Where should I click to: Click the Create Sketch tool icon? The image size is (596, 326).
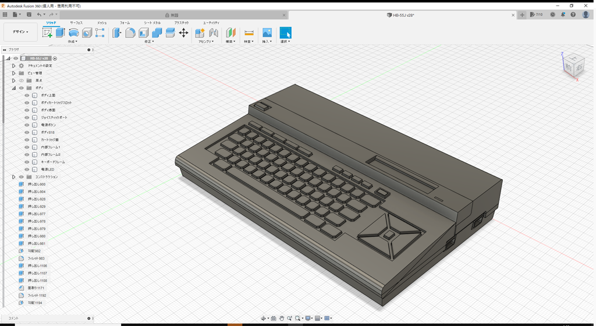pyautogui.click(x=48, y=33)
